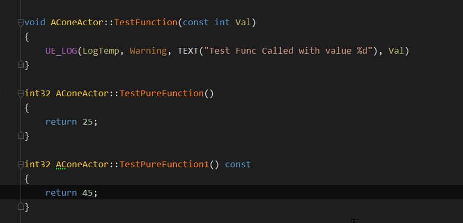463x223 pixels.
Task: Click the number 25 in the return statement
Action: pos(88,121)
